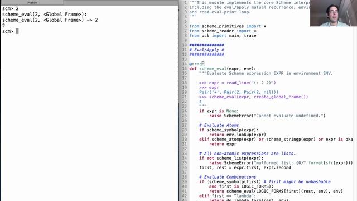Click the '# Evaluate Combinations' comment
This screenshot has width=357, height=201.
pyautogui.click(x=228, y=177)
